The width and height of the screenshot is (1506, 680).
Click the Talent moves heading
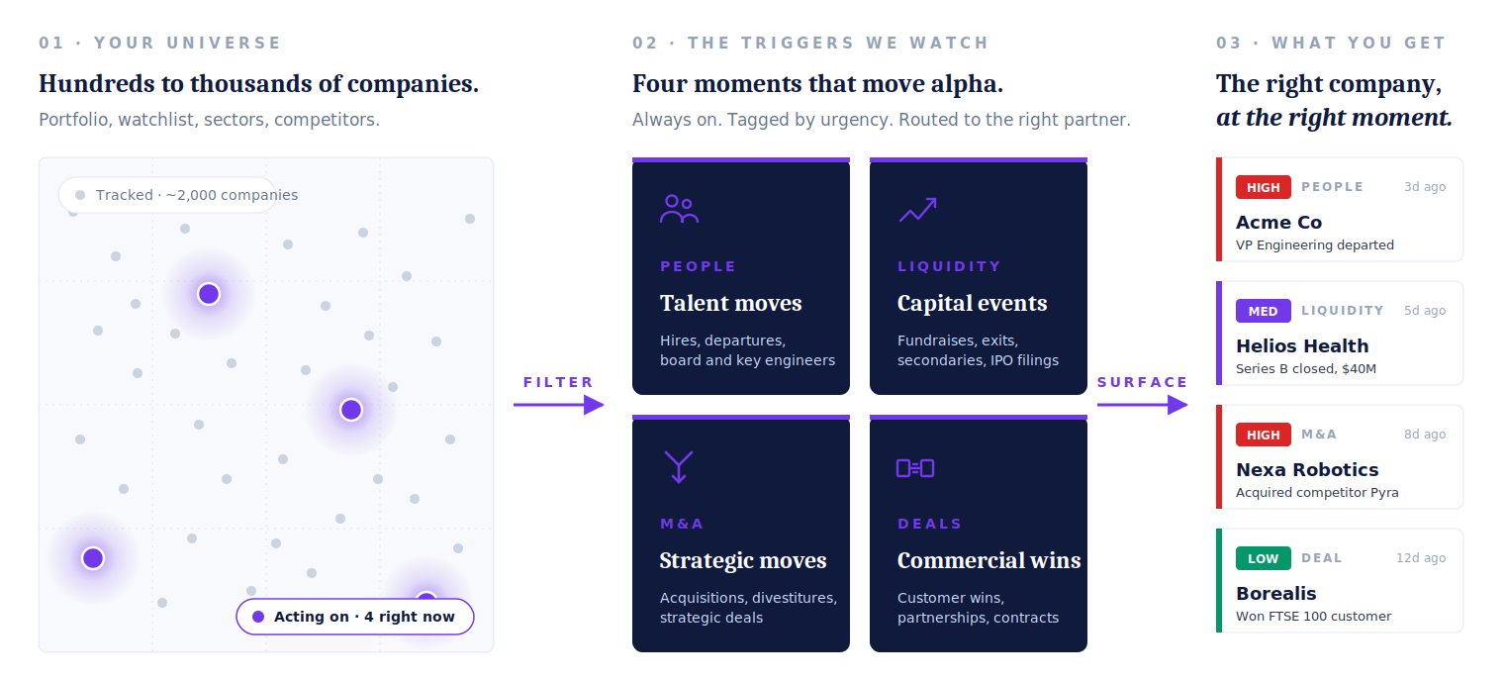(730, 303)
